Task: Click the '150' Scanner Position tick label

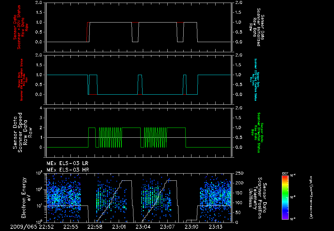Action: tap(239, 192)
